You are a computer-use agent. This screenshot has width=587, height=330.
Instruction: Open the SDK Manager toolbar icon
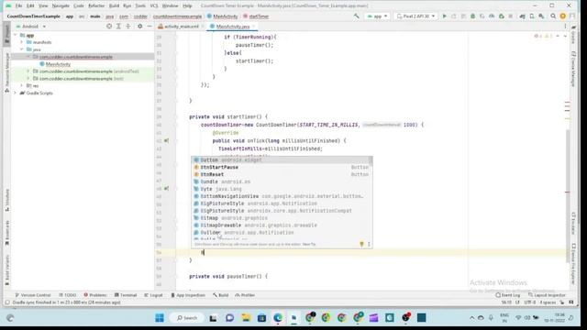coord(541,16)
